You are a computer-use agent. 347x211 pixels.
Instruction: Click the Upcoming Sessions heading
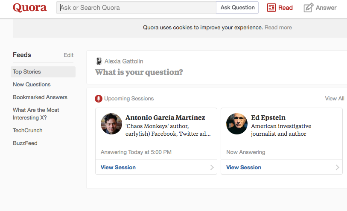pyautogui.click(x=129, y=99)
